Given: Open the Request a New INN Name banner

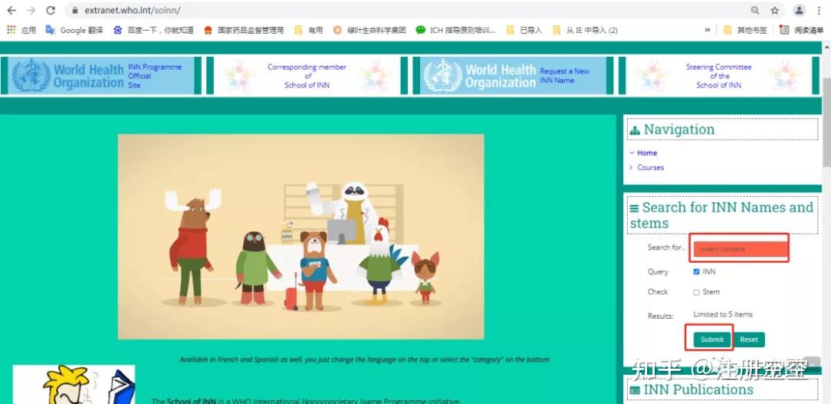Looking at the screenshot, I should point(513,75).
